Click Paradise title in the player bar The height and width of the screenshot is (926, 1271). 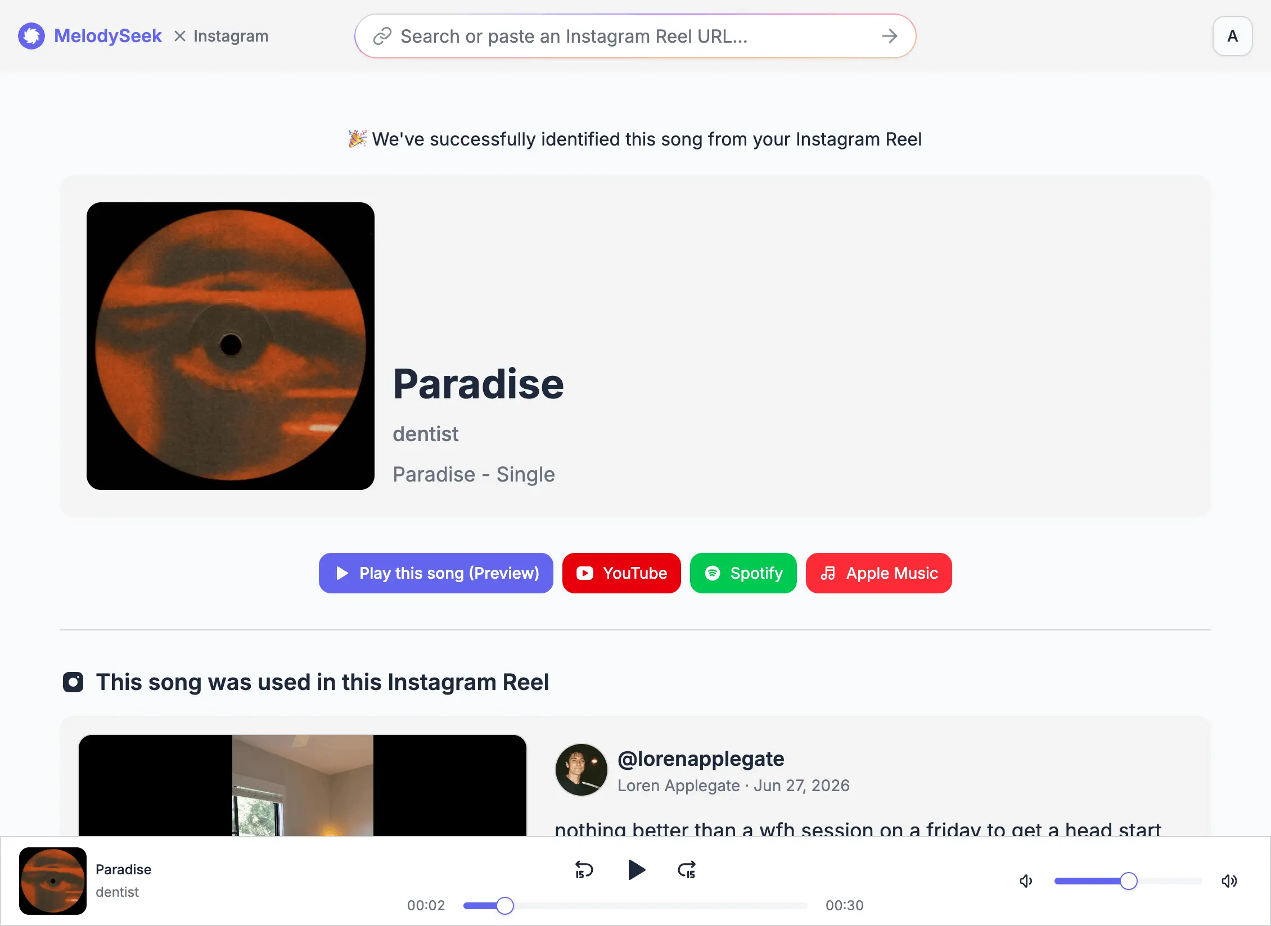pyautogui.click(x=123, y=870)
